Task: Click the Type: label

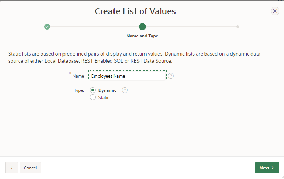Action: tap(79, 90)
